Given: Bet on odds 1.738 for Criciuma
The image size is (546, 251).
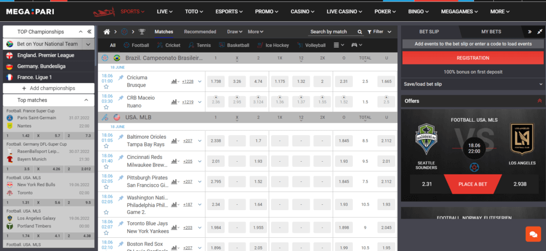Looking at the screenshot, I should click(x=216, y=81).
